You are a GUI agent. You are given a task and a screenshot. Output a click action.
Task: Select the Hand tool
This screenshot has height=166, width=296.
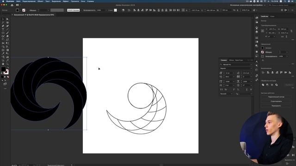tap(3, 64)
